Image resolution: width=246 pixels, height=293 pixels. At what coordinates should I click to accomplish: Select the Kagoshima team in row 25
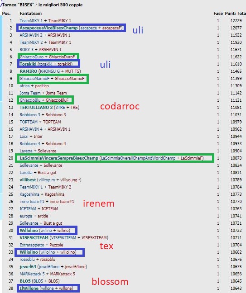point(29,194)
